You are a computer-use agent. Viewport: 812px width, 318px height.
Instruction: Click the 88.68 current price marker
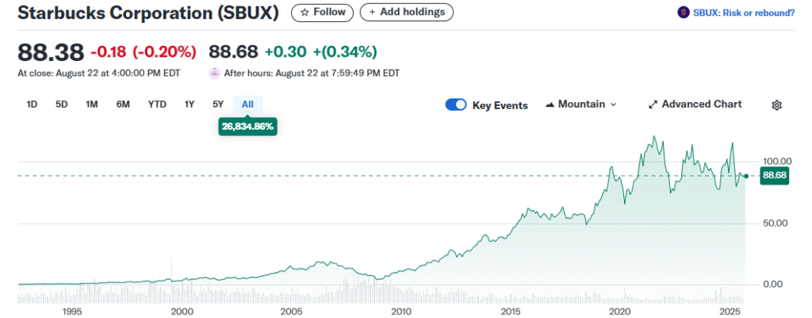pos(772,176)
